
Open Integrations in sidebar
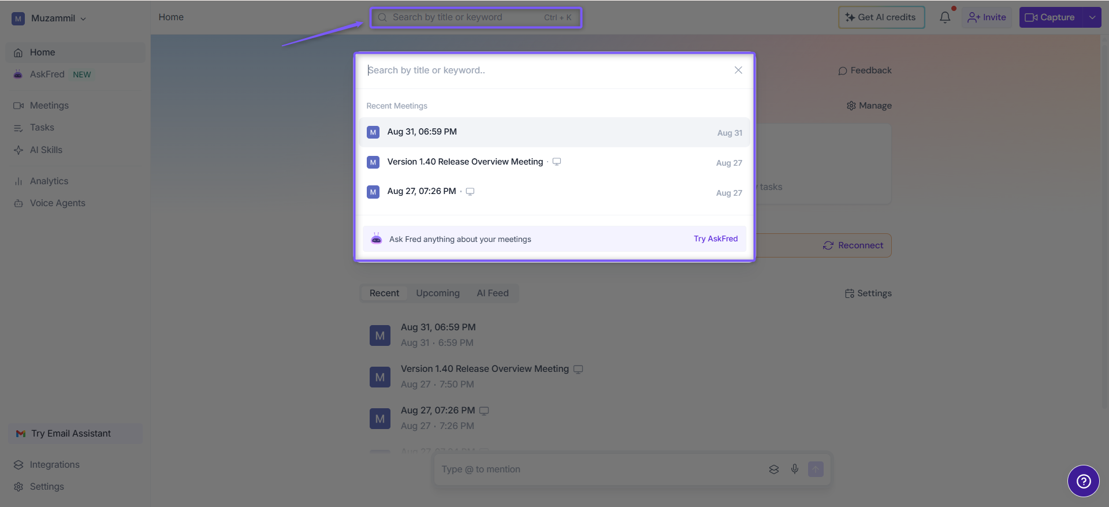[76, 465]
